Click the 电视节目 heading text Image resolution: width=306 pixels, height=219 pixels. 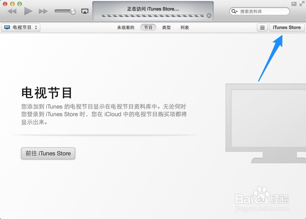[x=46, y=93]
